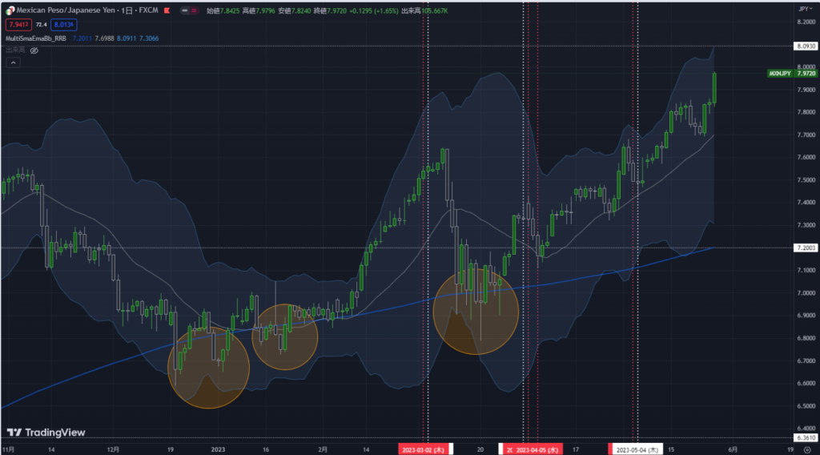The height and width of the screenshot is (455, 820).
Task: Click the 7.2003 horizontal line price label
Action: click(805, 248)
